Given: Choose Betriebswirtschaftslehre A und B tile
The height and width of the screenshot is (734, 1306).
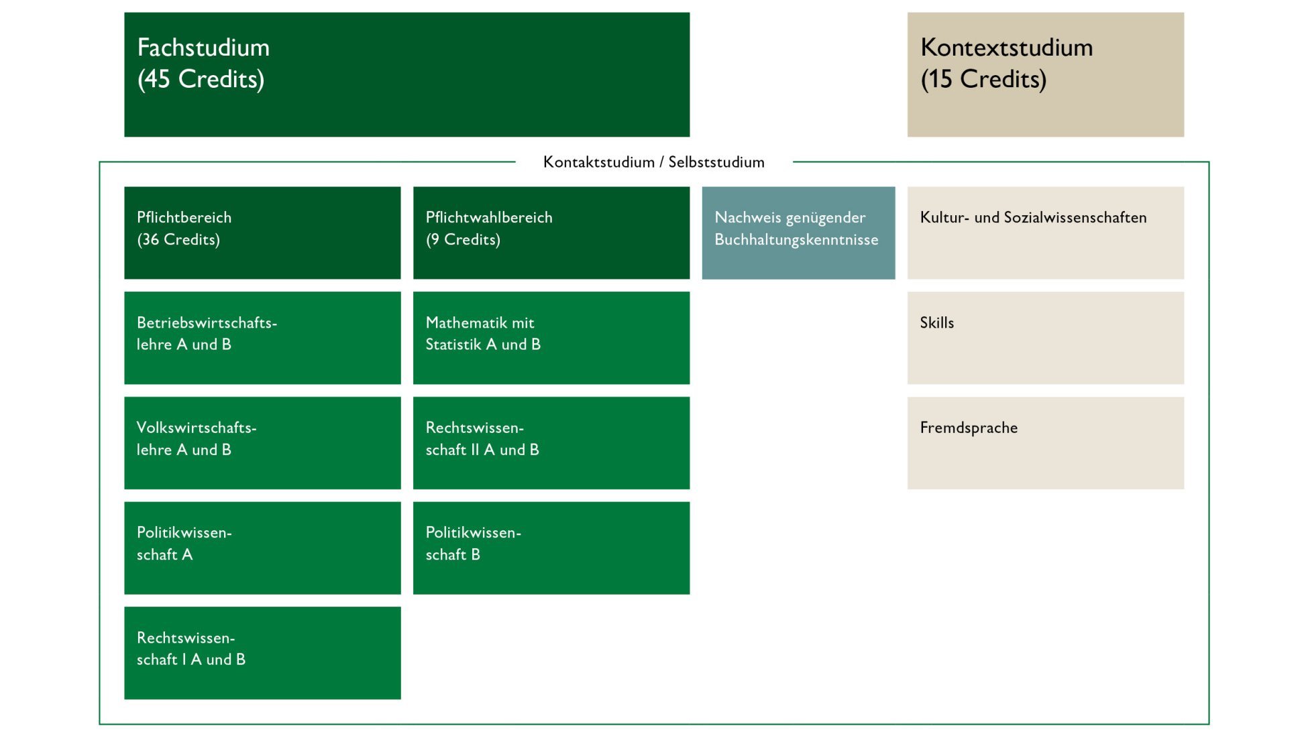Looking at the screenshot, I should [x=262, y=337].
